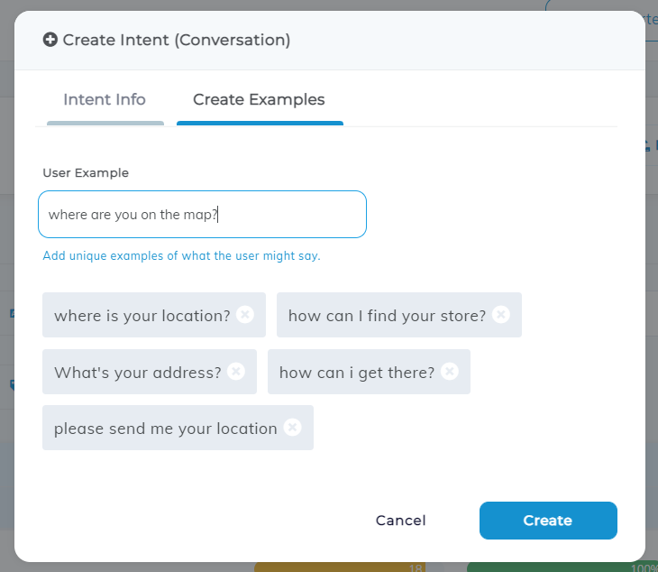The width and height of the screenshot is (658, 572).
Task: Remove the "how can i get there?" example
Action: tap(450, 371)
